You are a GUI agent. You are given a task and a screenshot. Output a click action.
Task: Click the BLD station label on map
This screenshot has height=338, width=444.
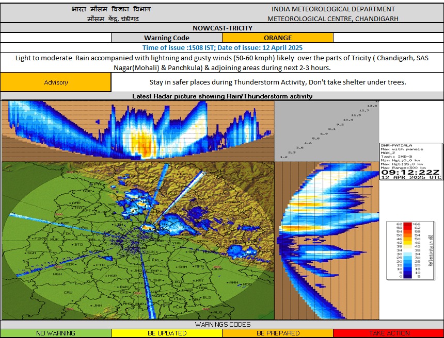(x=207, y=297)
